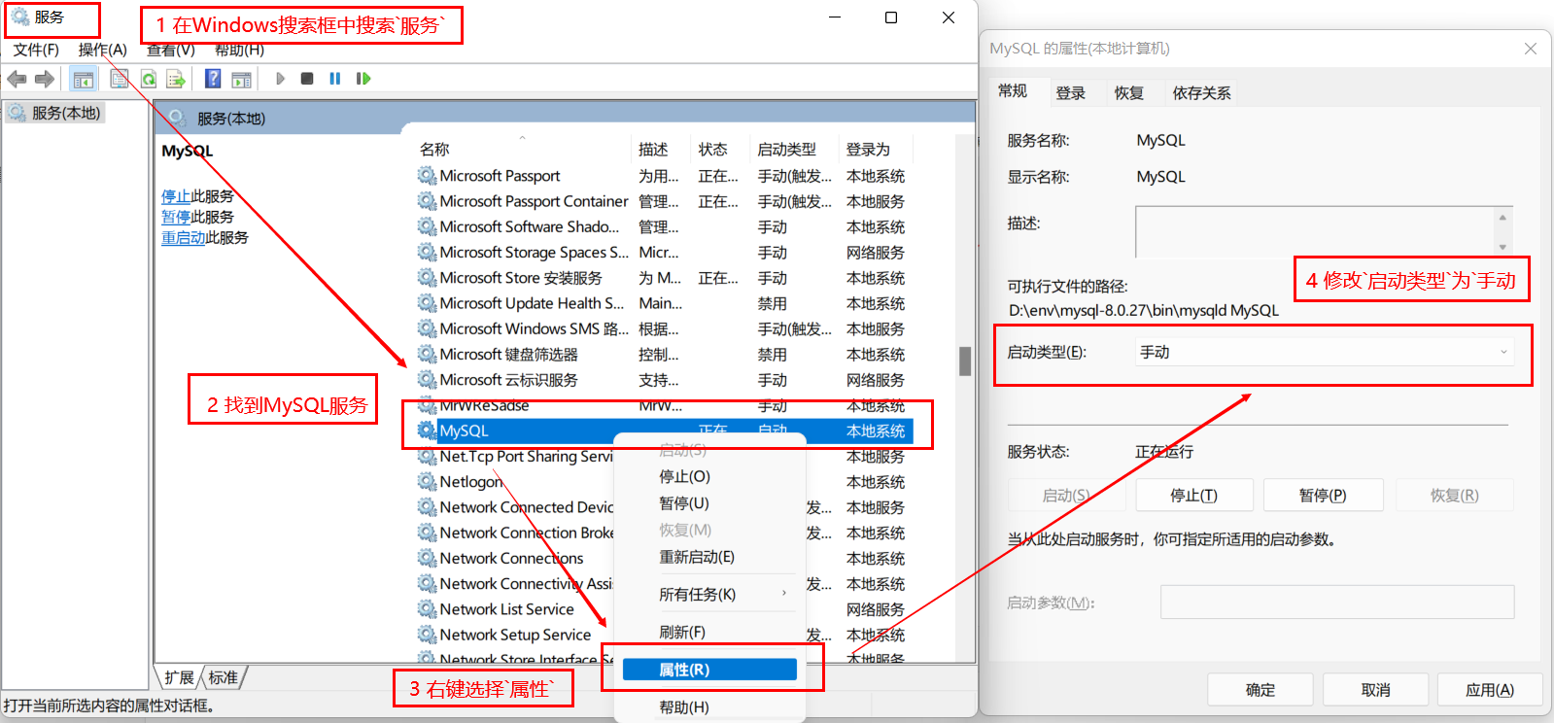
Task: Open Properties via the toolbar icon
Action: (x=120, y=79)
